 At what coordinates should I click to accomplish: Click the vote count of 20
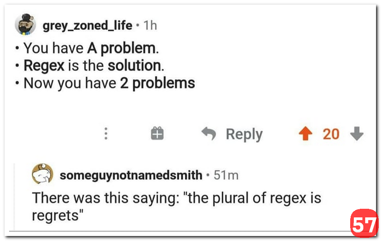(331, 134)
